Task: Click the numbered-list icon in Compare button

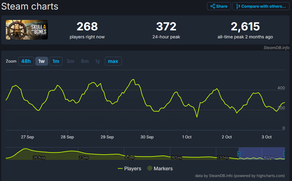Action: pos(238,6)
